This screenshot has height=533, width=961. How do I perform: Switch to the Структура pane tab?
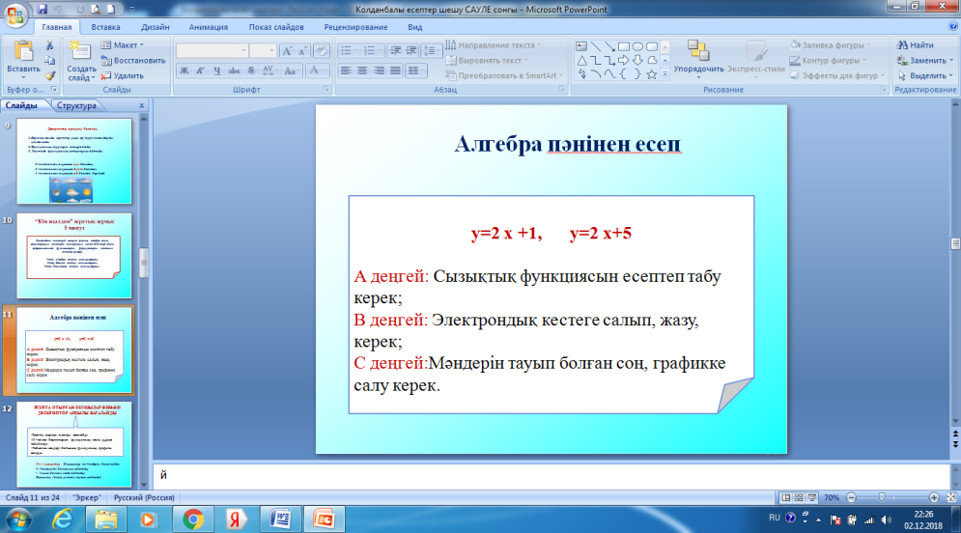click(x=76, y=105)
